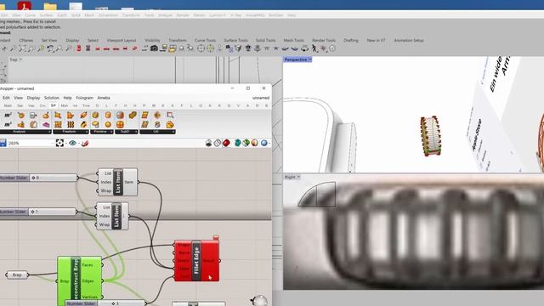Save the Grasshopper document with floppy icon
Image resolution: width=544 pixels, height=306 pixels.
point(3,143)
